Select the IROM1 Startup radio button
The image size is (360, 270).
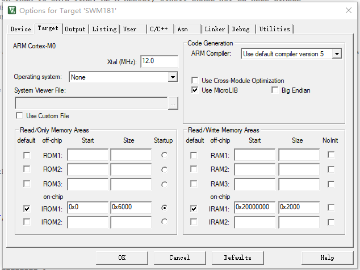(x=164, y=208)
